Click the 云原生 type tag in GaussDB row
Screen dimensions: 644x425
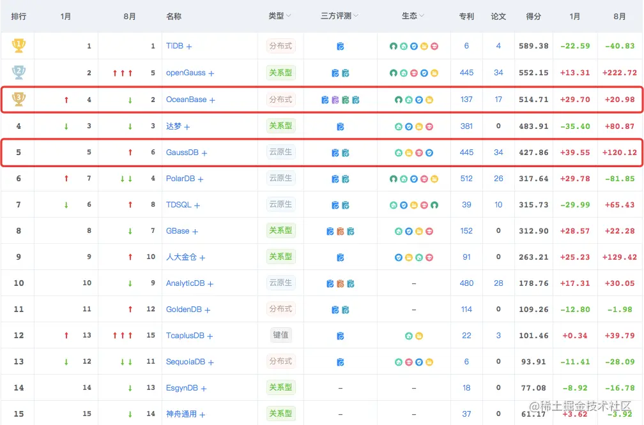click(281, 152)
